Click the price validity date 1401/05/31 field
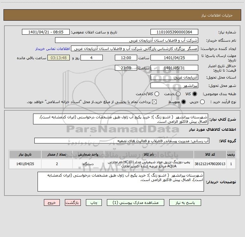Viewport: 245px width, 237px height. coord(174,68)
